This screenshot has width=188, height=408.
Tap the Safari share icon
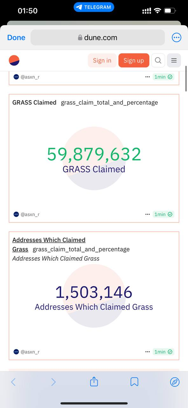(x=94, y=382)
